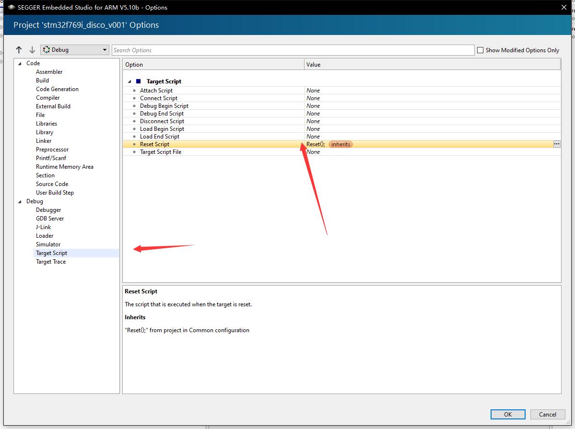Select the Reset Script option row
The width and height of the screenshot is (575, 429).
tap(341, 144)
